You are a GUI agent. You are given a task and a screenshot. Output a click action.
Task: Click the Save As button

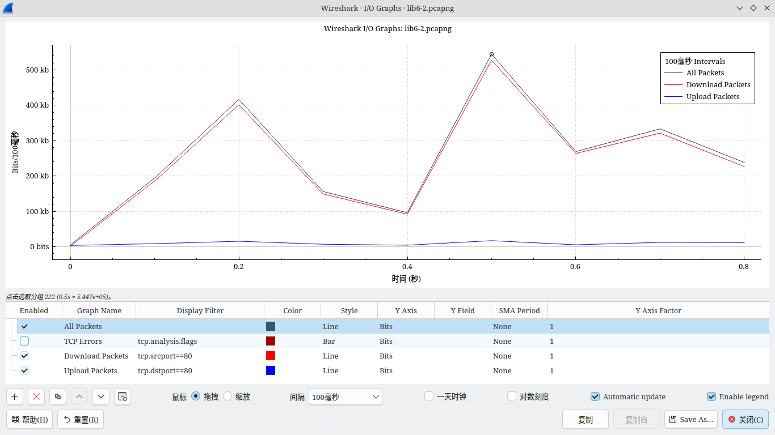[x=690, y=419]
